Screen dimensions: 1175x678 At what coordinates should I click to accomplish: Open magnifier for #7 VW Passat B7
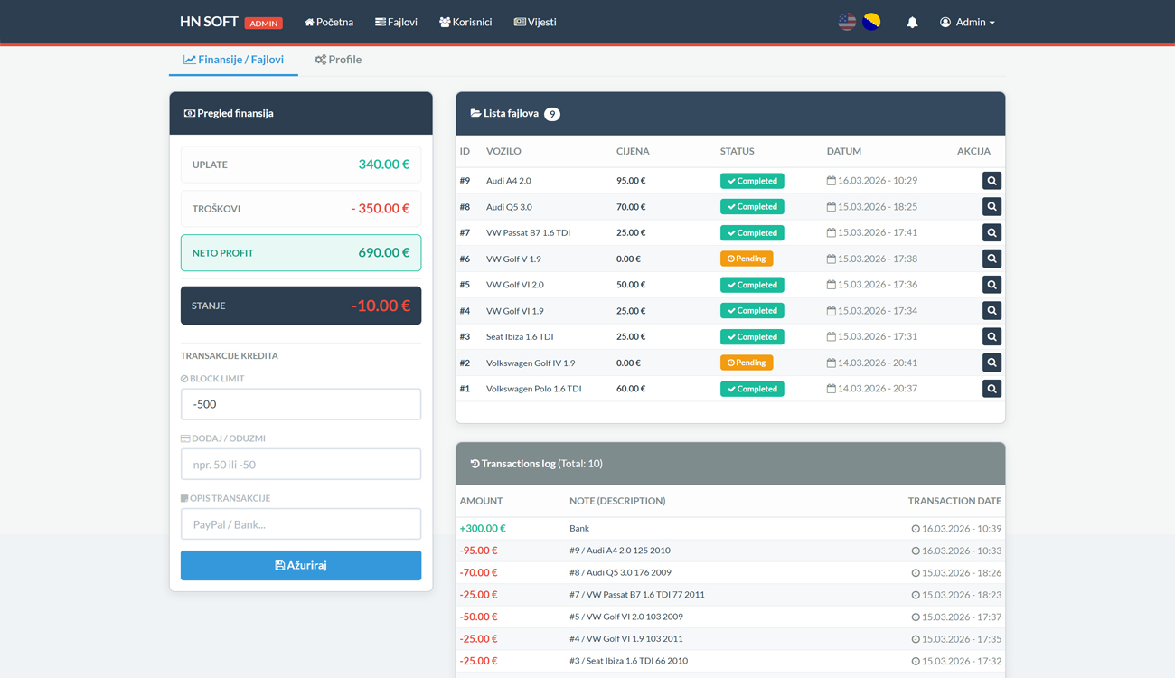coord(992,233)
